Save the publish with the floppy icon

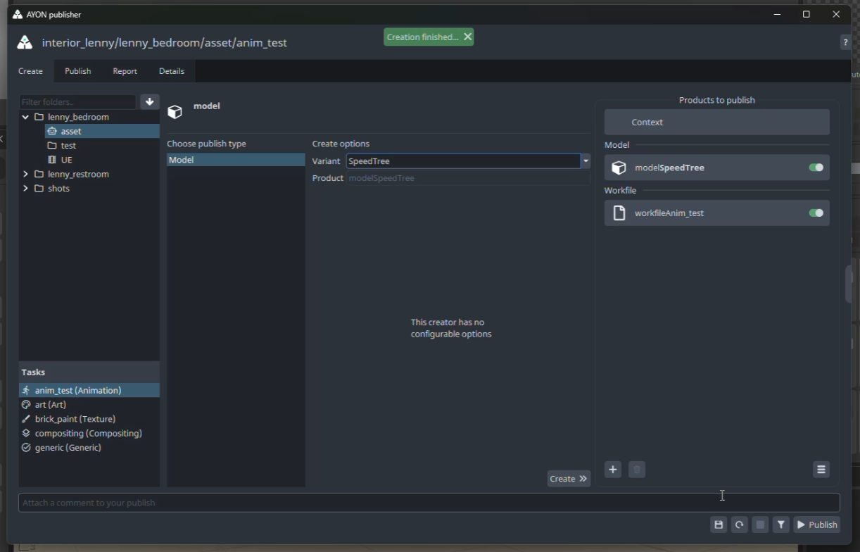click(x=718, y=525)
